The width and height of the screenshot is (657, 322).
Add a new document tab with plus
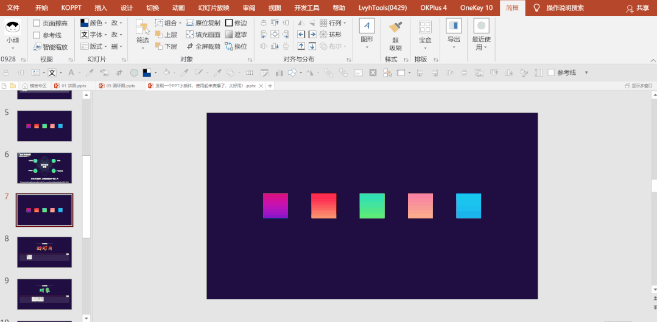tap(270, 86)
